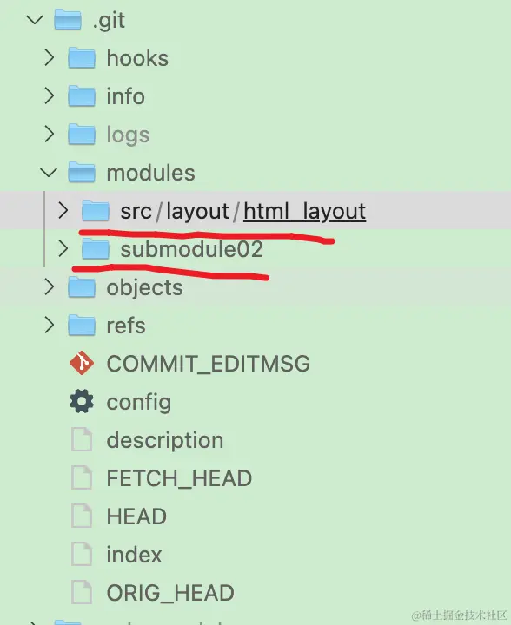
Task: Expand the refs folder arrow
Action: pyautogui.click(x=49, y=326)
